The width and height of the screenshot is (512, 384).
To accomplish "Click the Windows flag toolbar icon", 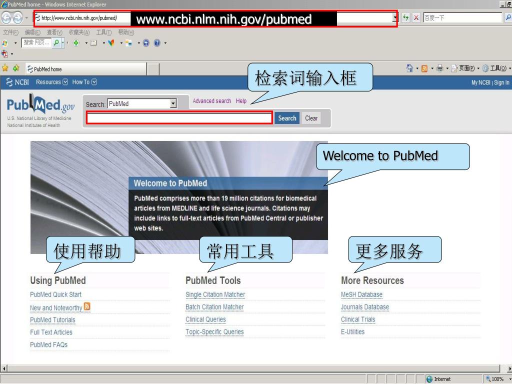I will [x=4, y=43].
